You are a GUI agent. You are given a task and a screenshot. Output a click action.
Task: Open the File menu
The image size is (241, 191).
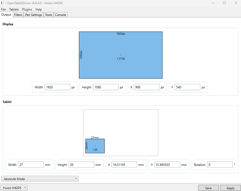(3, 10)
